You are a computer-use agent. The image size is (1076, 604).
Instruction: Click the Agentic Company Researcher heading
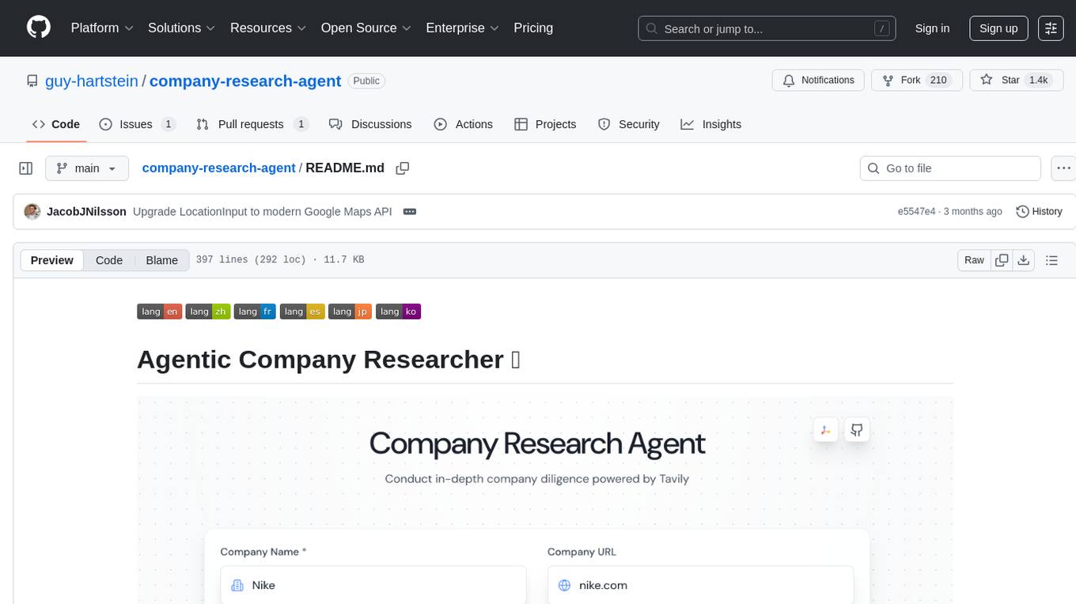[x=329, y=360]
